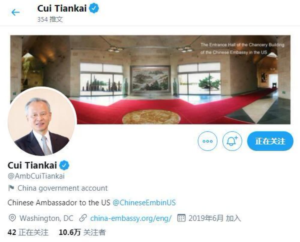Click the calendar icon by join date
The height and width of the screenshot is (242, 300).
tap(181, 218)
